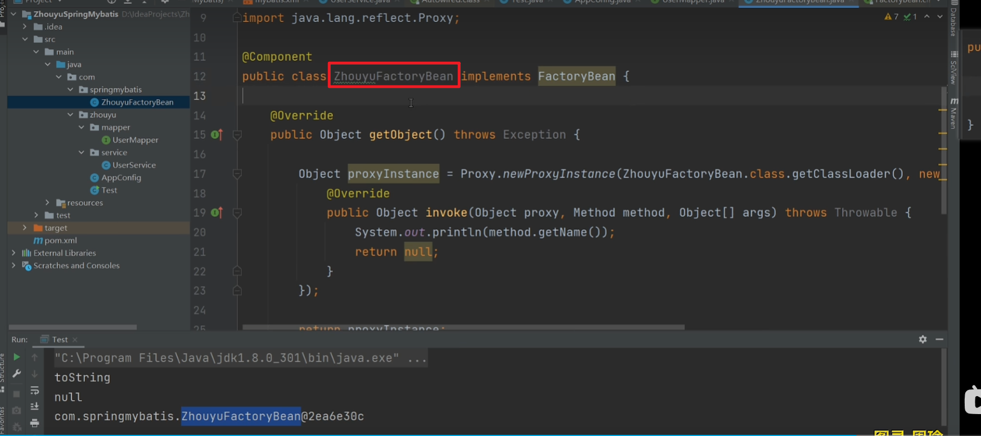Fold the getObject method at line 15

pyautogui.click(x=237, y=135)
